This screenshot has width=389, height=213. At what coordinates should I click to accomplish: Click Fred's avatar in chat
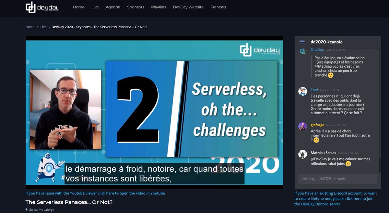point(302,91)
